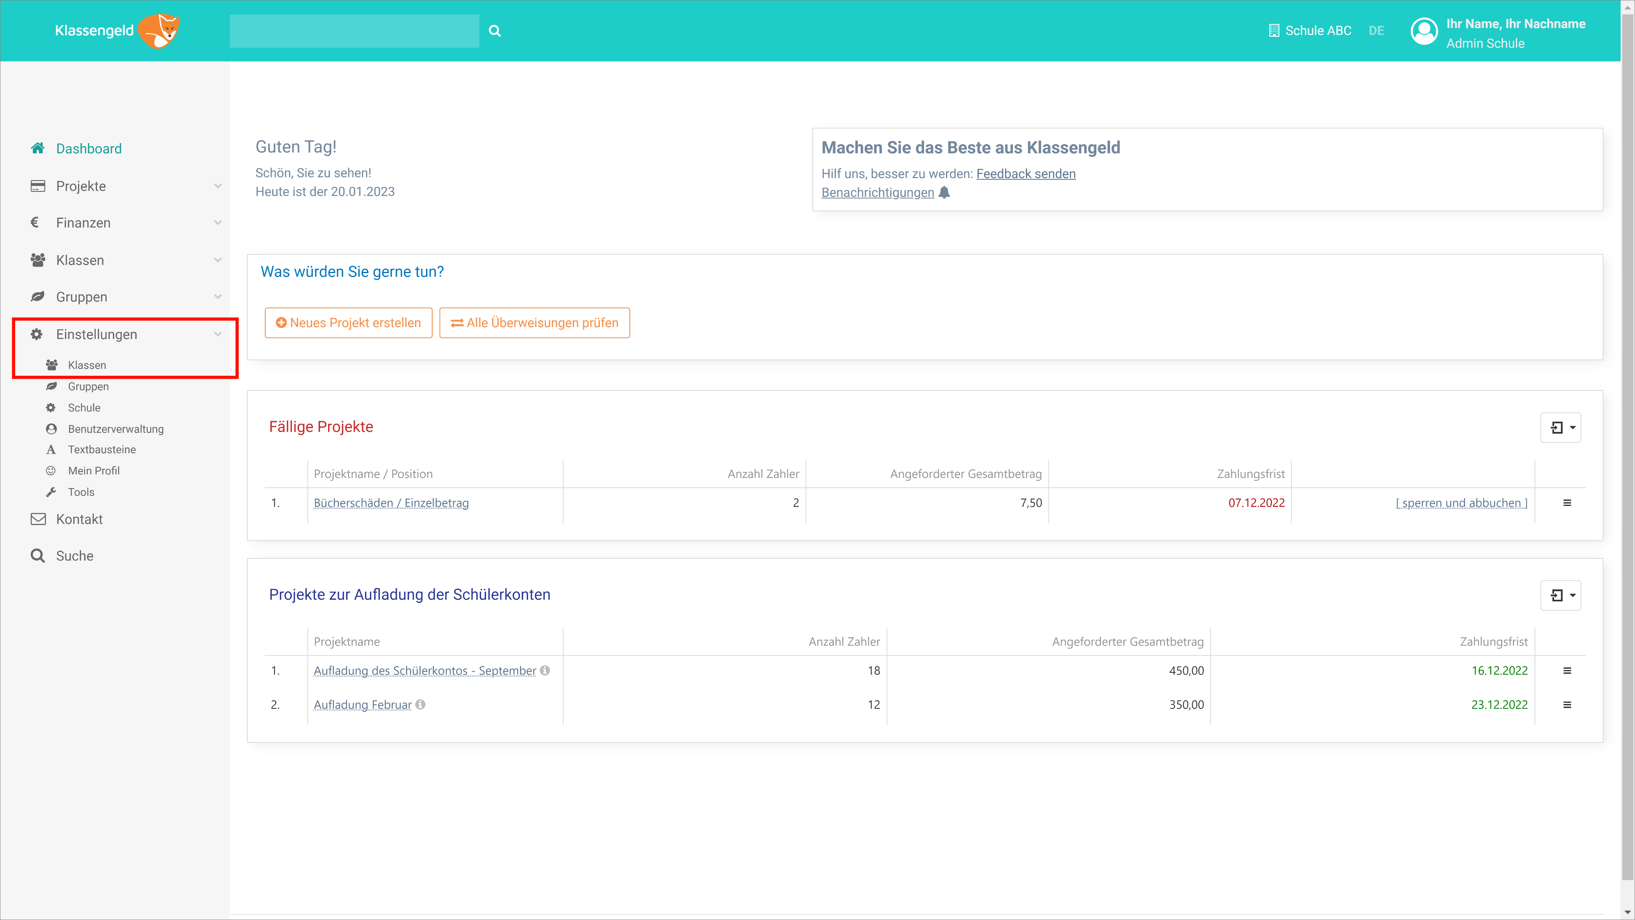Click date 23.12.2022 in Zahlungsfrist column

1499,705
